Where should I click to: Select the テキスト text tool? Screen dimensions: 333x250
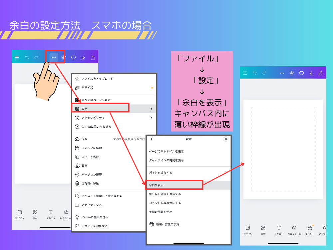pyautogui.click(x=51, y=213)
